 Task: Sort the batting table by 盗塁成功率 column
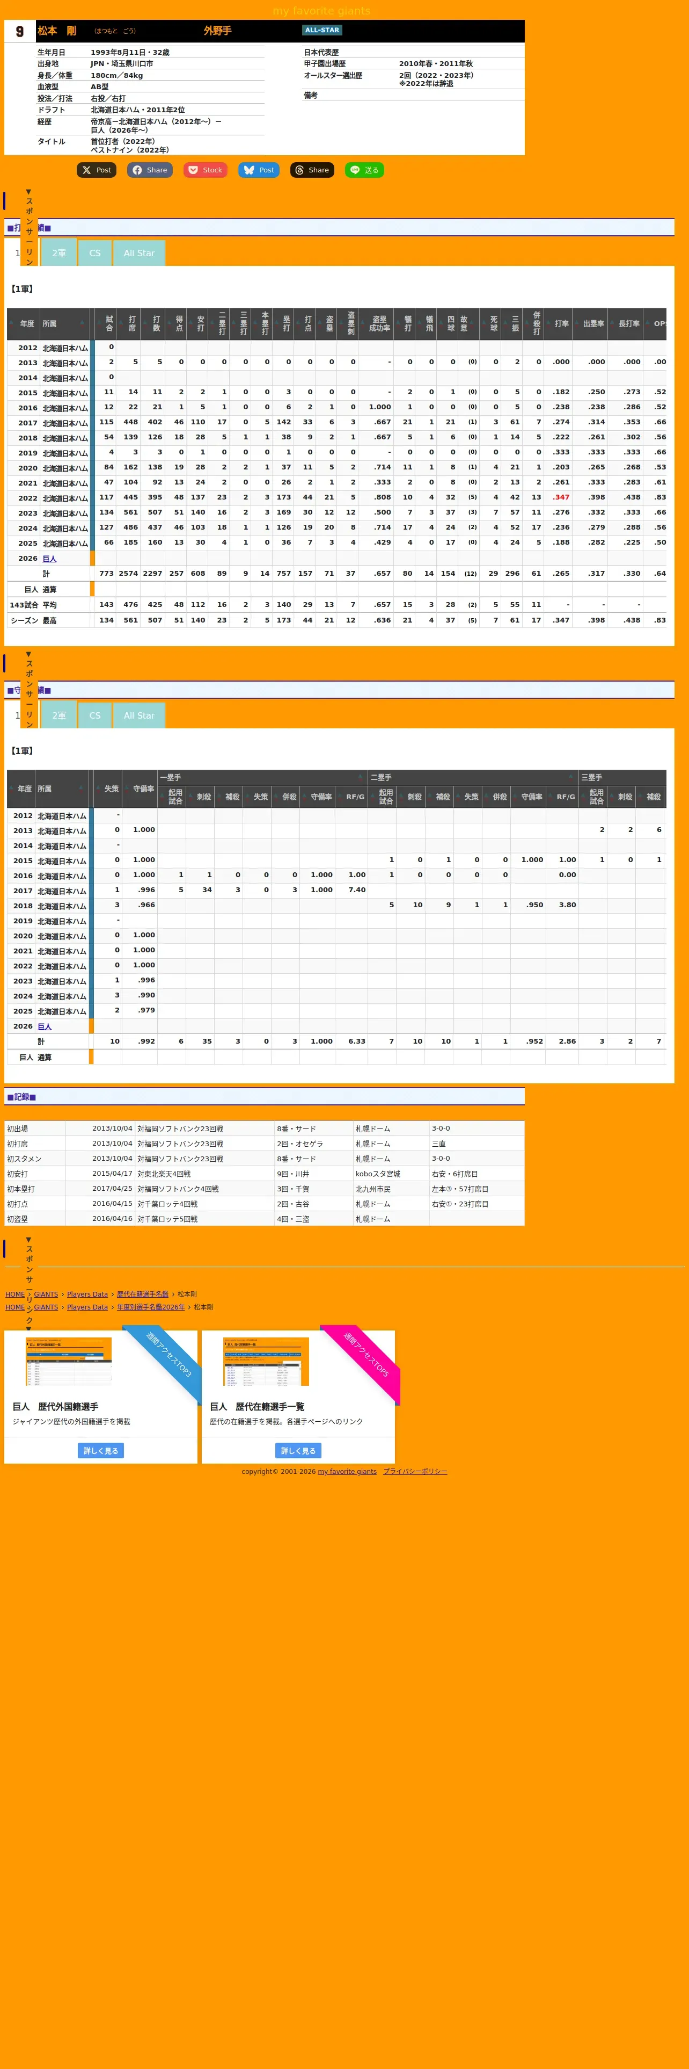point(376,324)
